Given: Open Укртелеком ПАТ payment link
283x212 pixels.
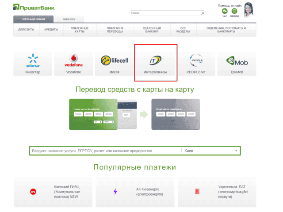Looking at the screenshot, I should pos(233,192).
